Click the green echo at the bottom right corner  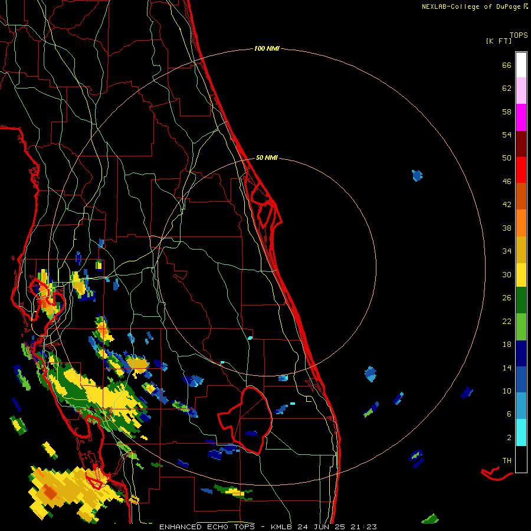coord(431,519)
